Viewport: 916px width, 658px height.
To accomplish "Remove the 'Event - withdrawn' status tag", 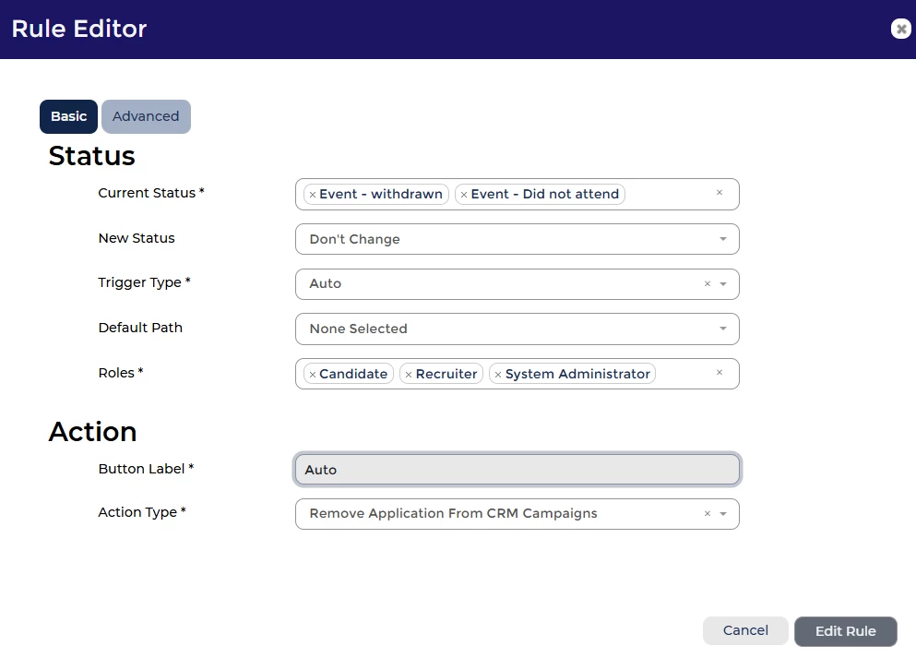I will [x=313, y=195].
